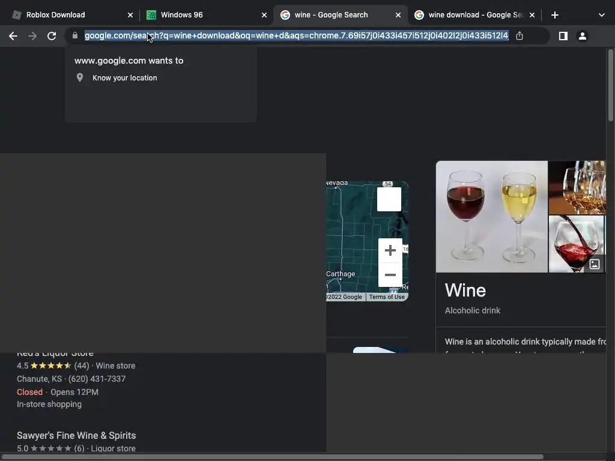The image size is (615, 461).
Task: Open the two wine glasses image
Action: coord(491,216)
